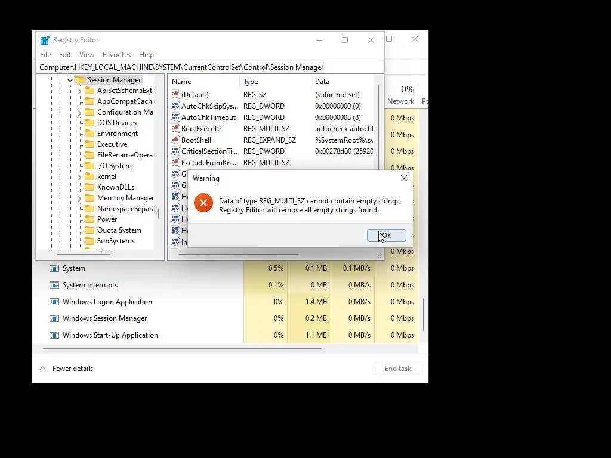Click the BootExecute value icon

point(175,128)
